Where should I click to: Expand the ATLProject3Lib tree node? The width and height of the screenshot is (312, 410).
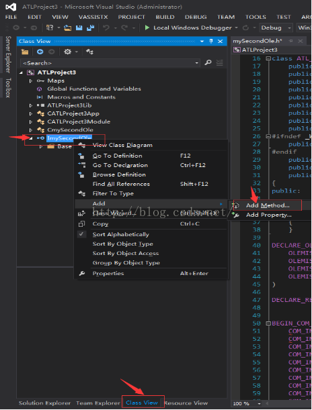[31, 105]
